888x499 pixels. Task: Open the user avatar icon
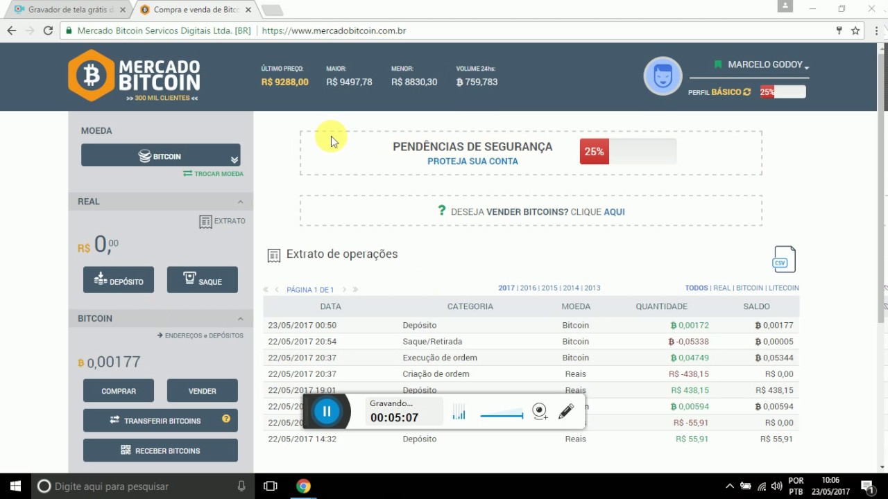[663, 76]
